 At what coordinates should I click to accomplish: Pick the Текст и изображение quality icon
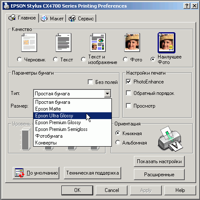tap(98, 42)
